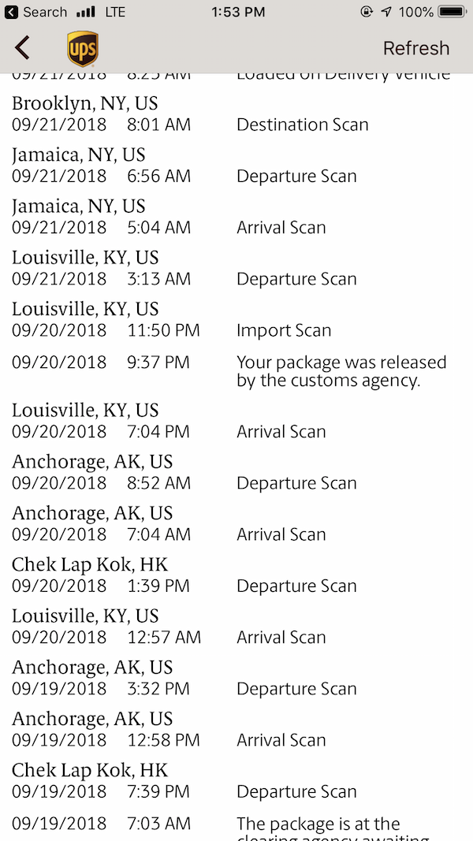
Task: Select the Brooklyn Destination Scan entry
Action: (236, 114)
